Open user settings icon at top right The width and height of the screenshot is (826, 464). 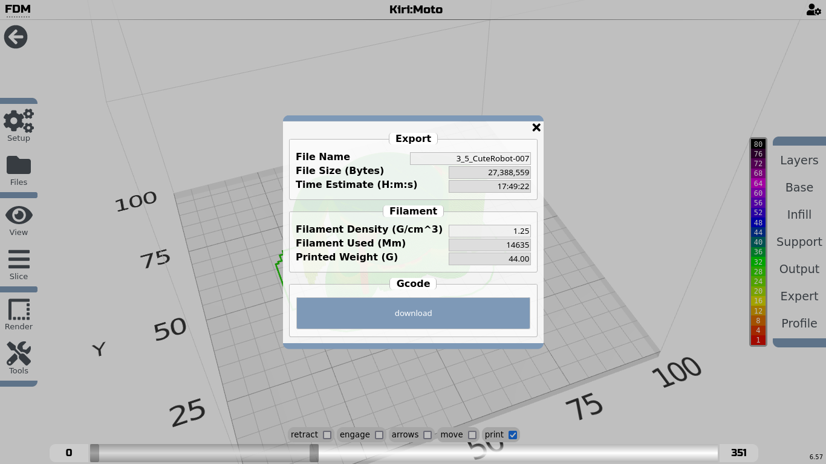(813, 10)
